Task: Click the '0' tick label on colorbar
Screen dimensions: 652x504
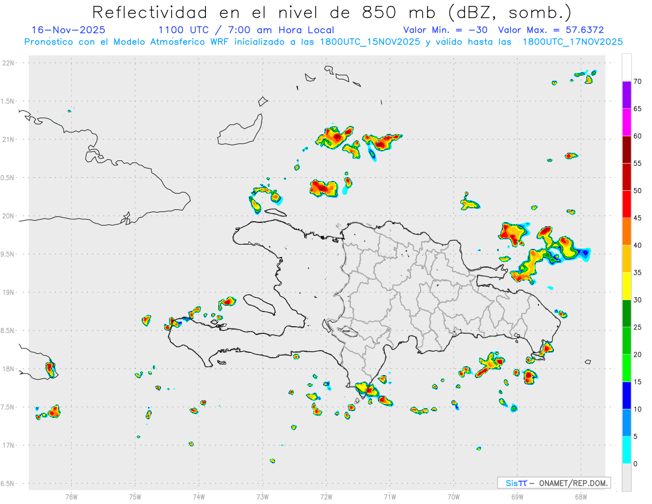Action: tap(636, 464)
